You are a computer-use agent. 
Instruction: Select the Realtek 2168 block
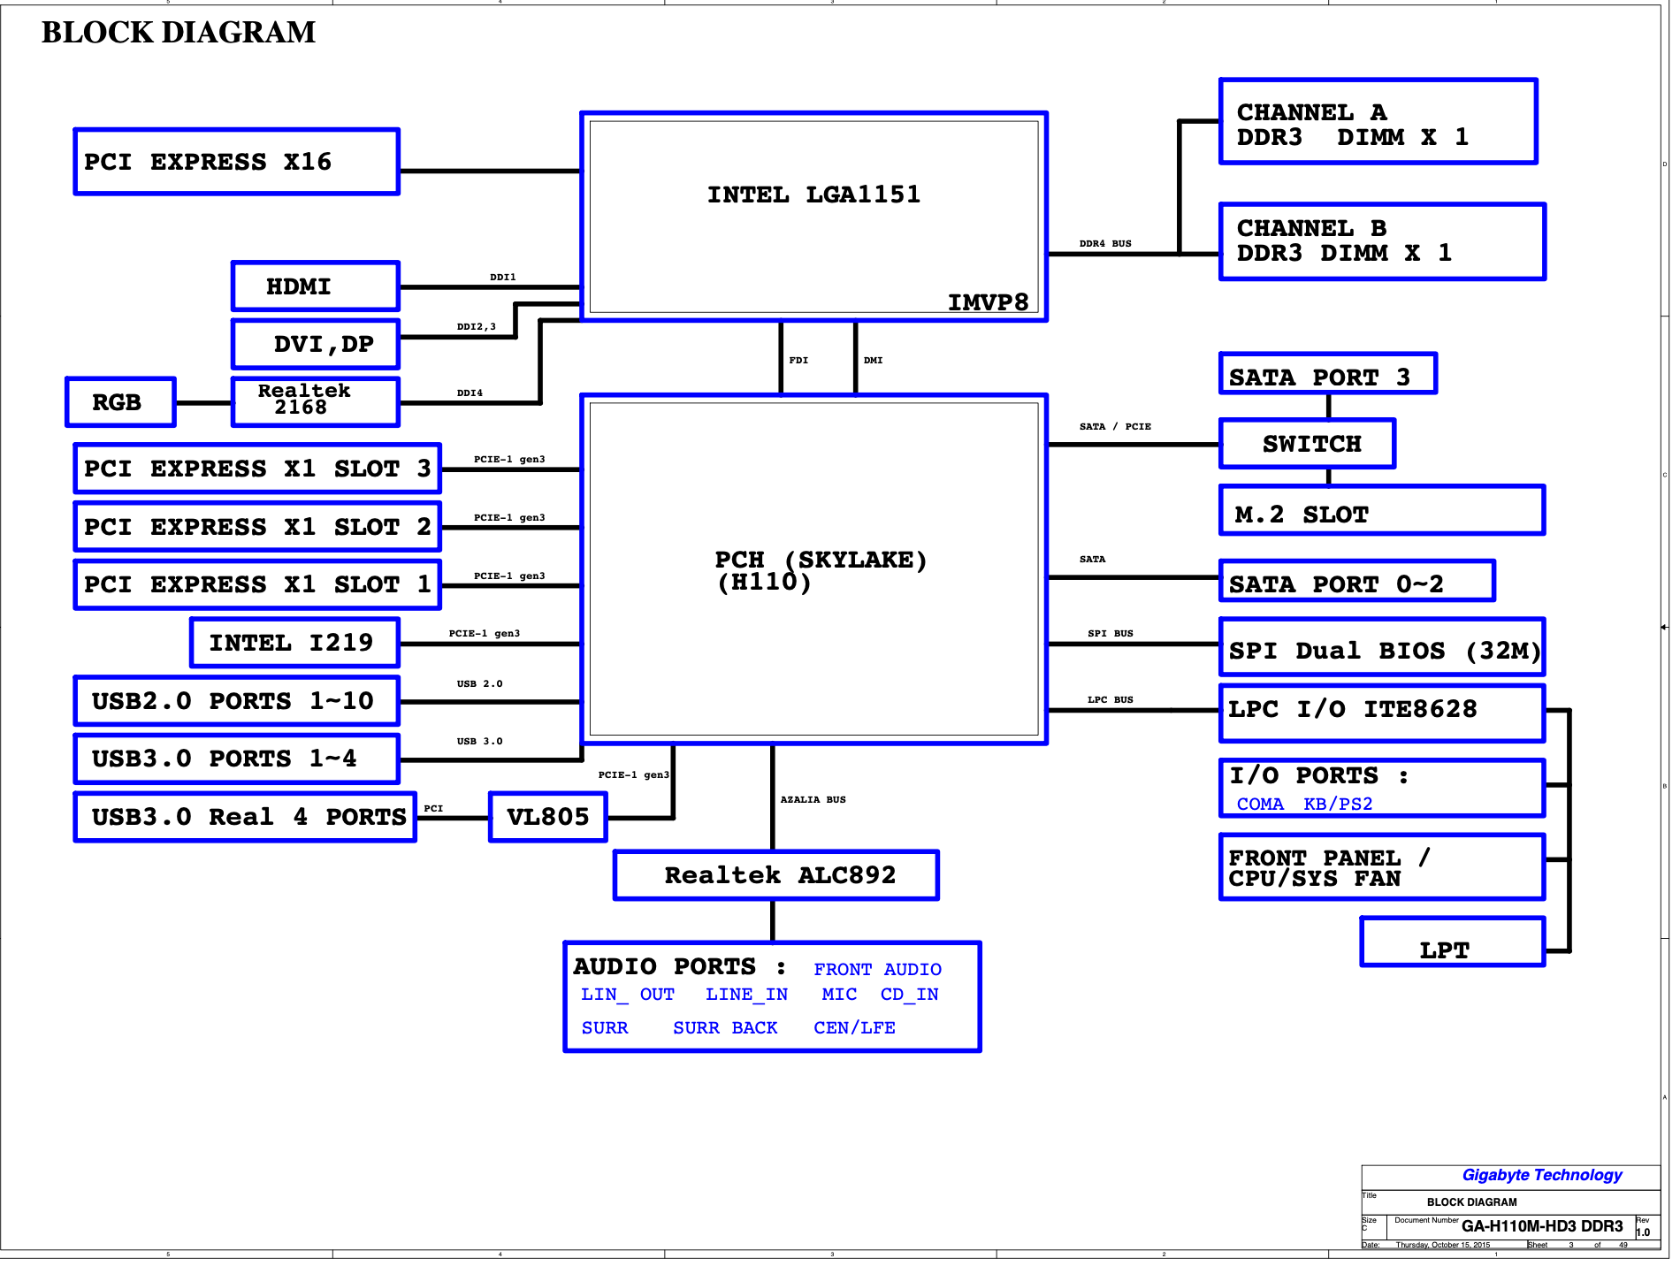pos(316,402)
